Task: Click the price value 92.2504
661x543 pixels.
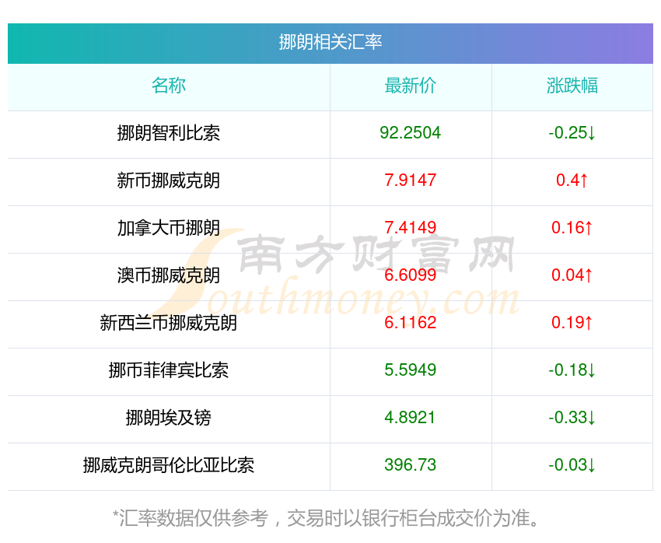Action: [410, 133]
